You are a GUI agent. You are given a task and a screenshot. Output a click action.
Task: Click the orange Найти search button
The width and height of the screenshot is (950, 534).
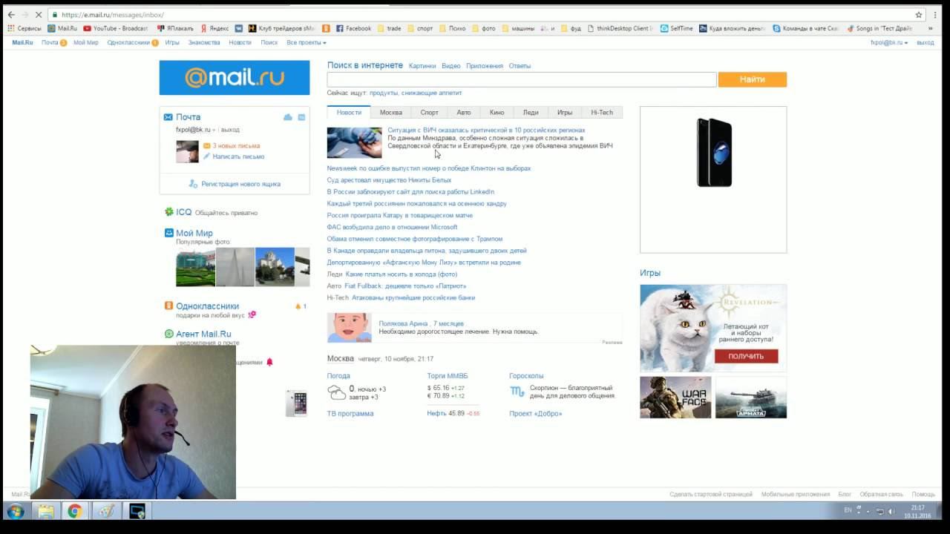(x=752, y=79)
